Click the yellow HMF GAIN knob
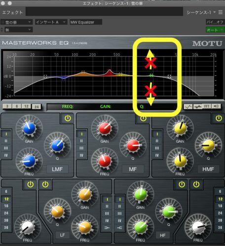 pos(180,128)
